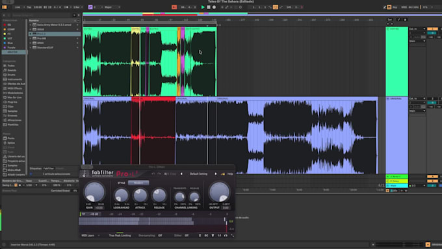
Task: Click the Record button in transport
Action: 214,7
